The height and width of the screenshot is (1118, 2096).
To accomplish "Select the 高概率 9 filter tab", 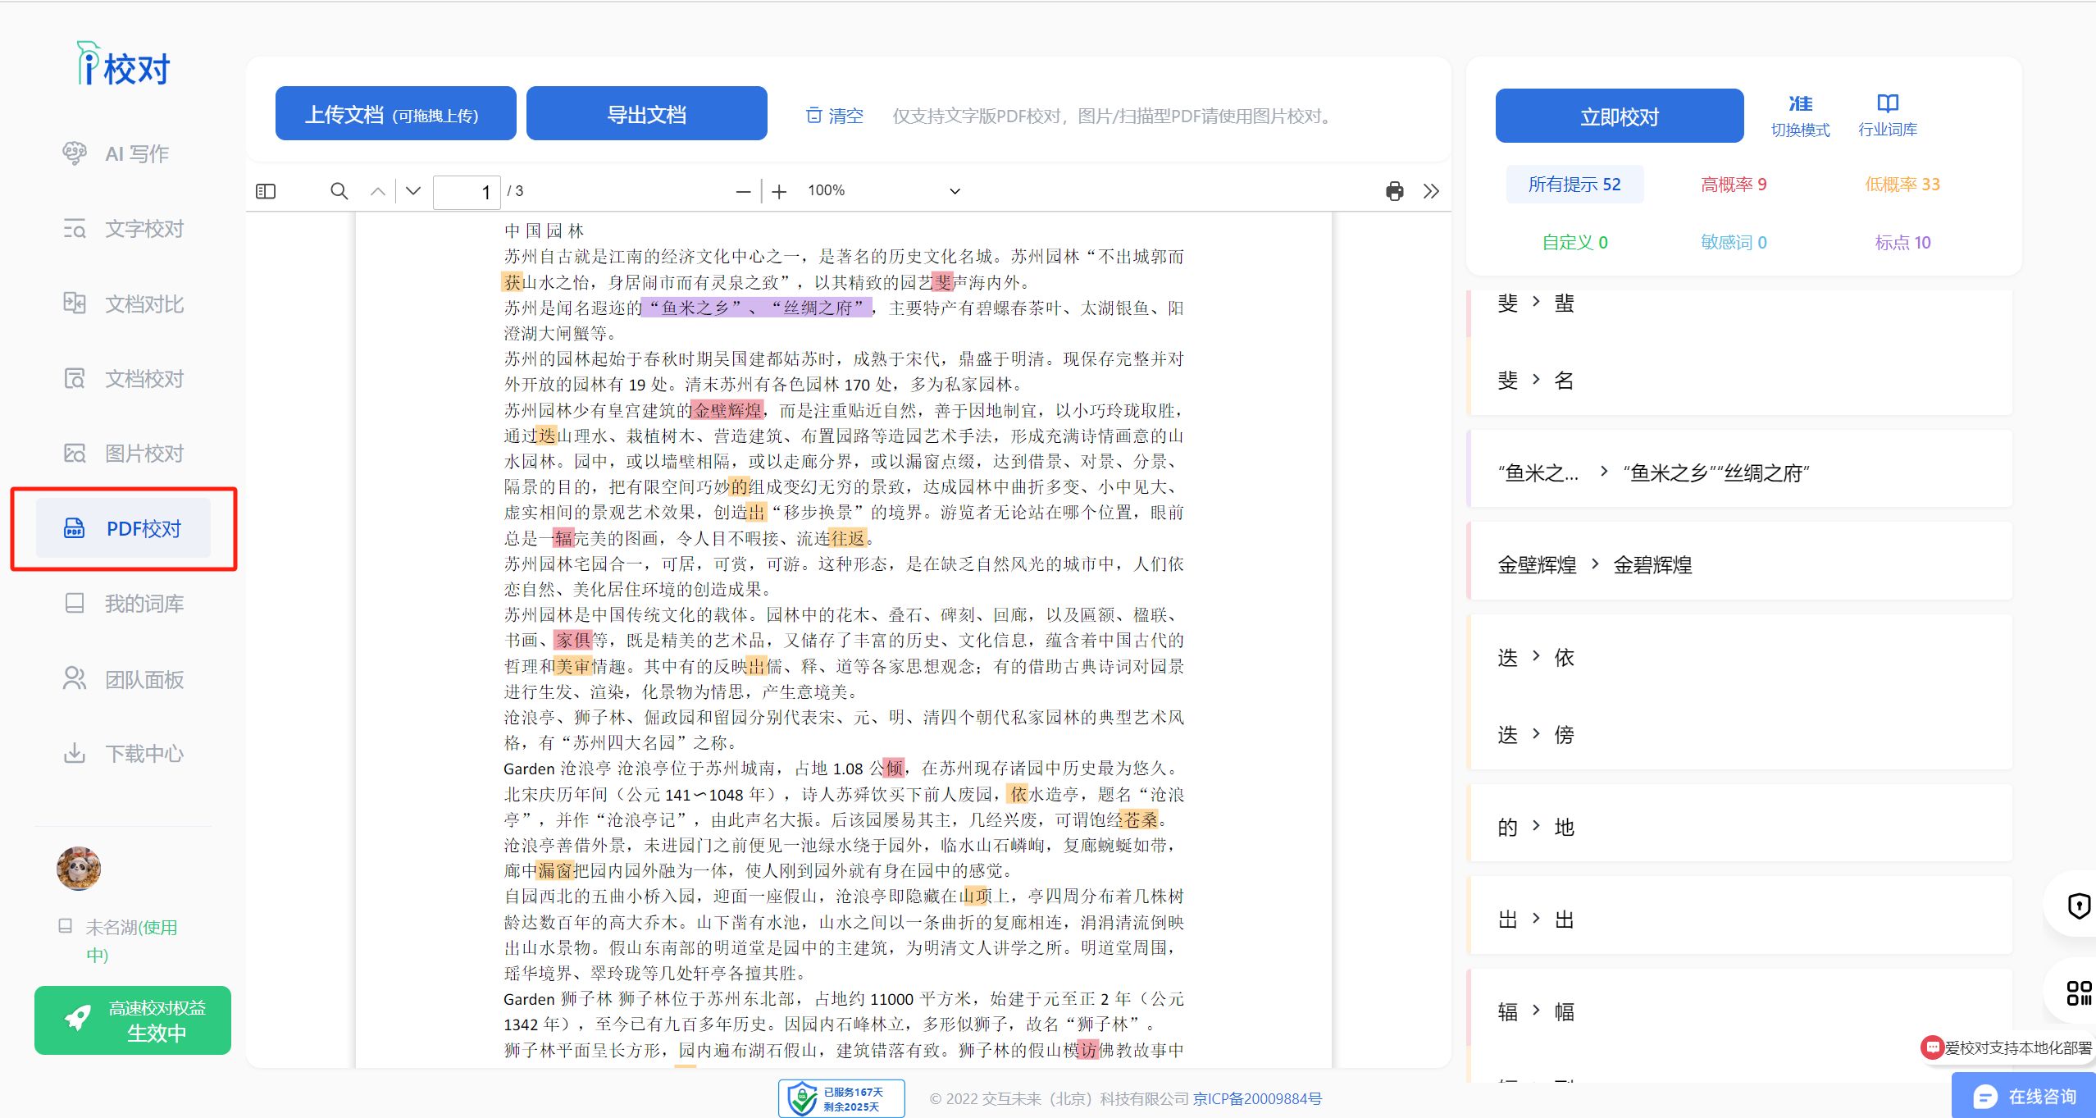I will 1734,185.
